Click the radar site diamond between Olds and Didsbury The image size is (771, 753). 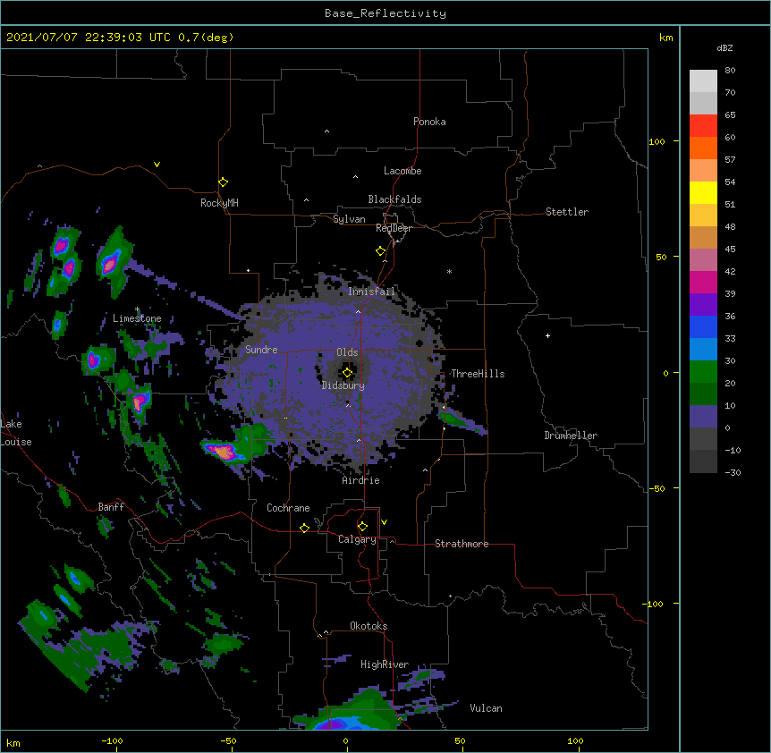(348, 373)
